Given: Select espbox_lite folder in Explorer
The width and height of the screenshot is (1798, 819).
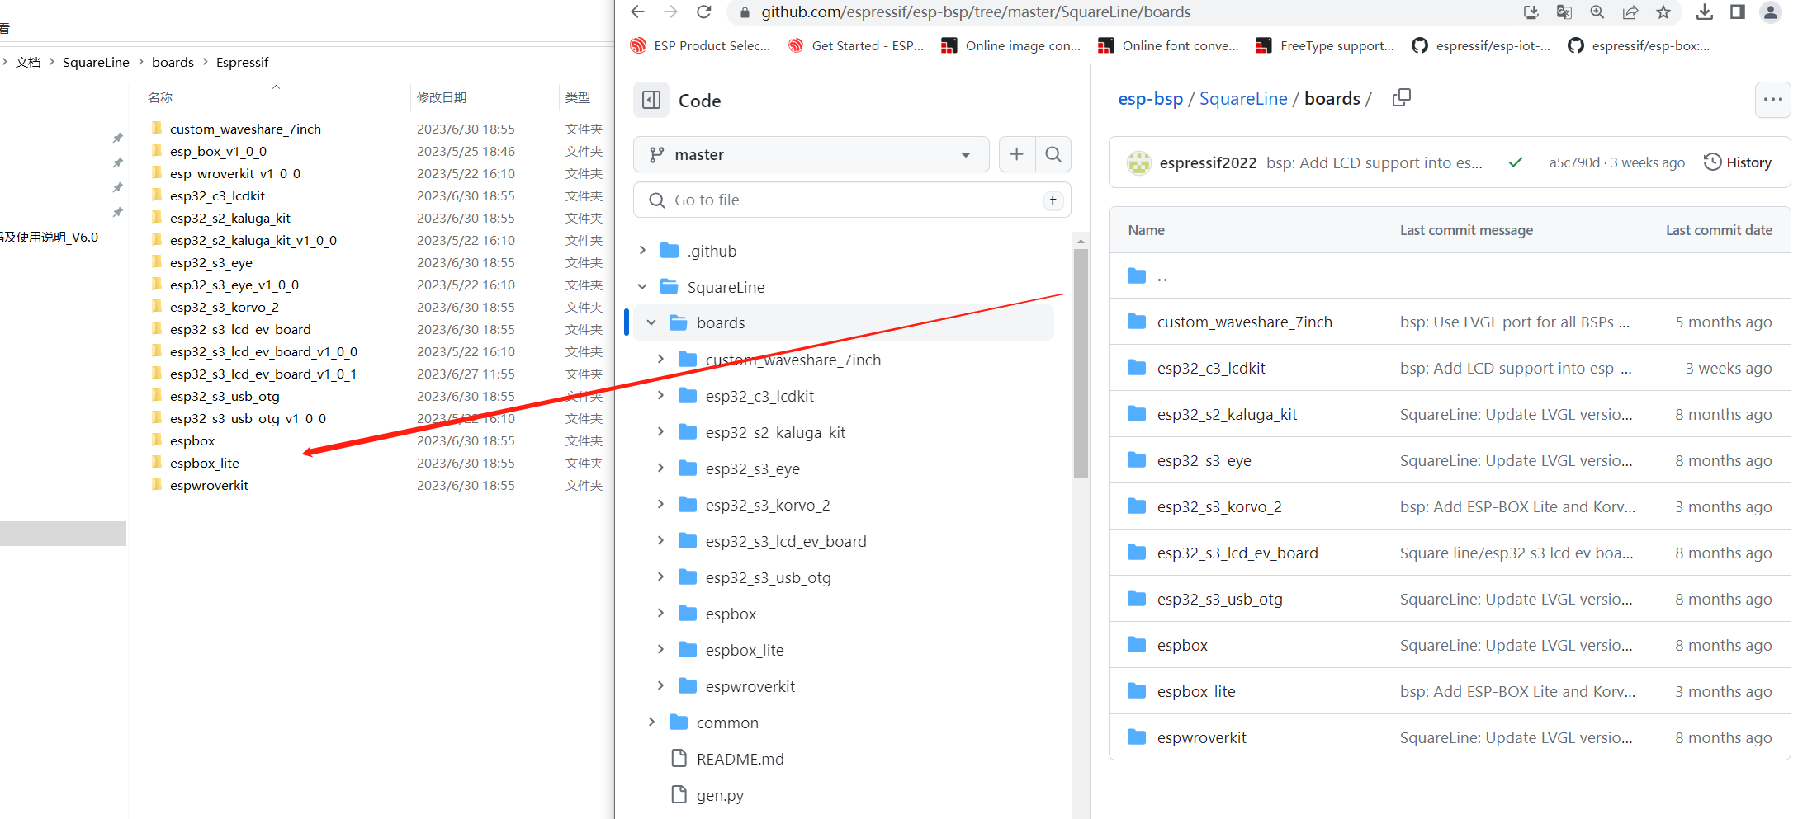Looking at the screenshot, I should [x=205, y=463].
